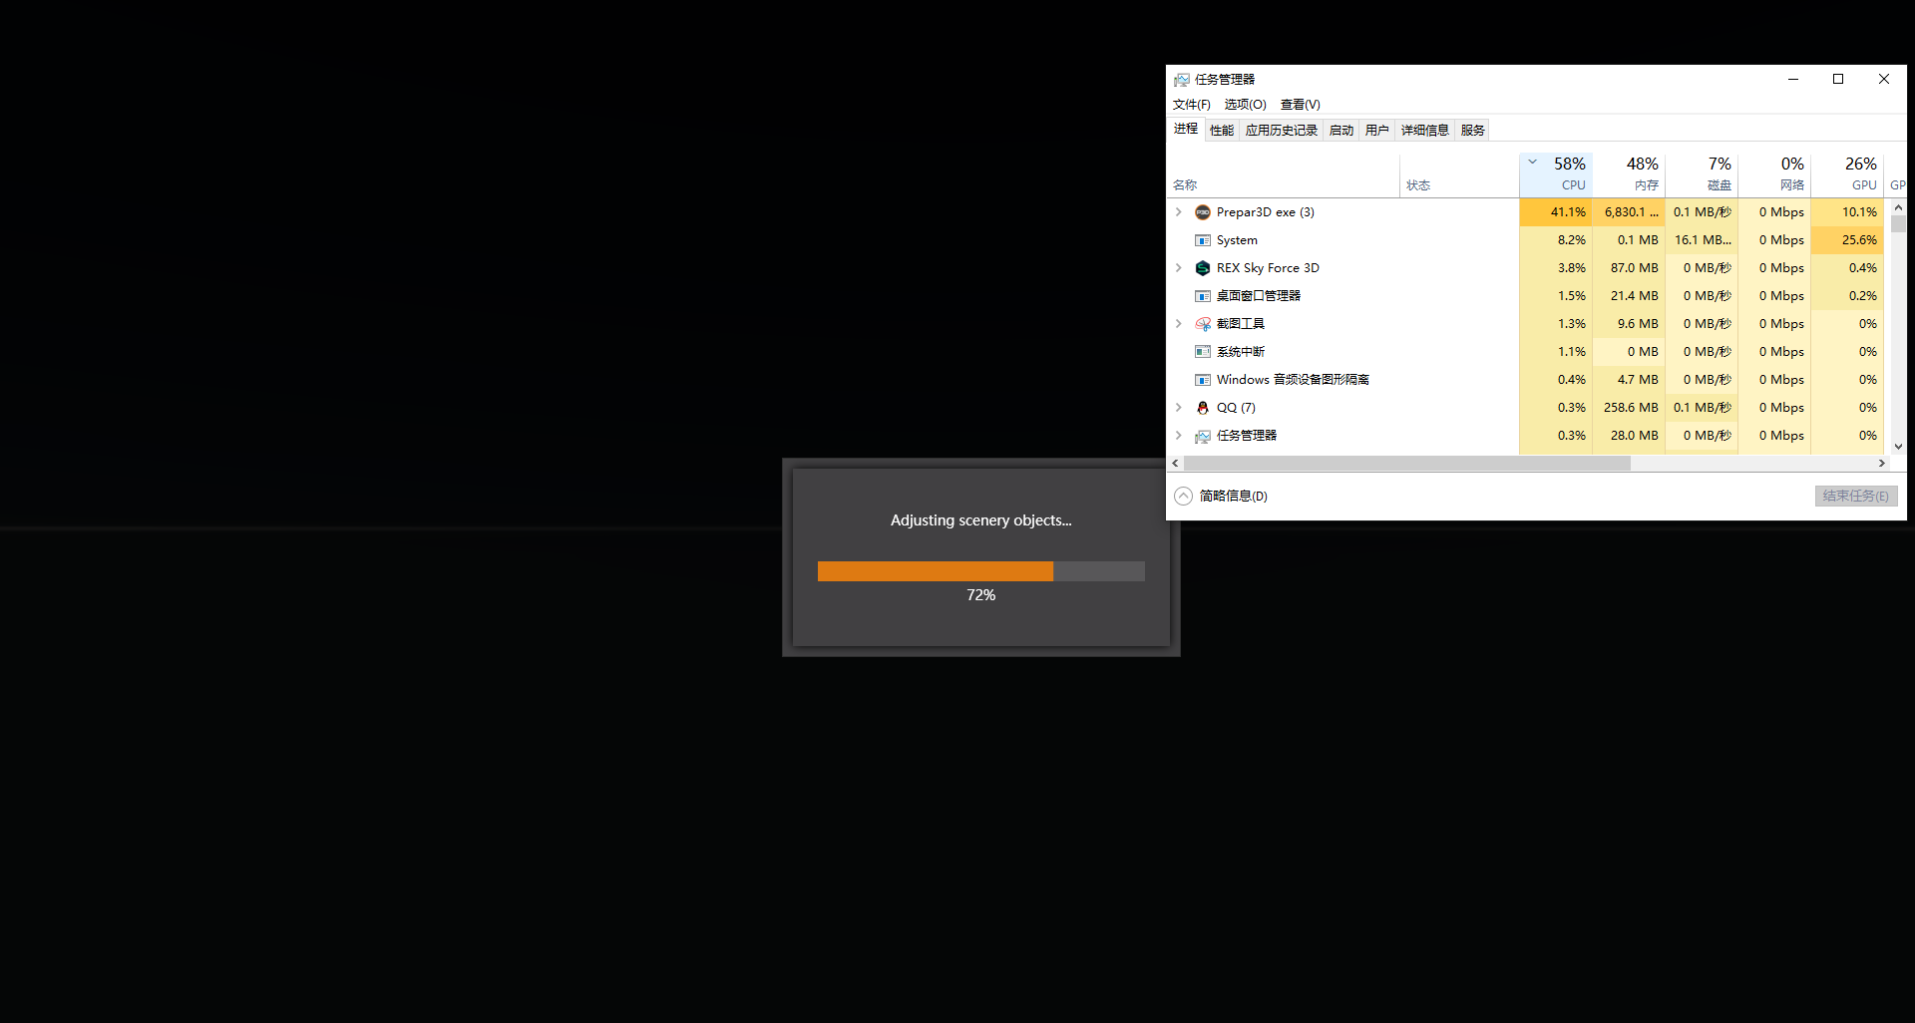Switch to the 启动 tab

[x=1340, y=131]
